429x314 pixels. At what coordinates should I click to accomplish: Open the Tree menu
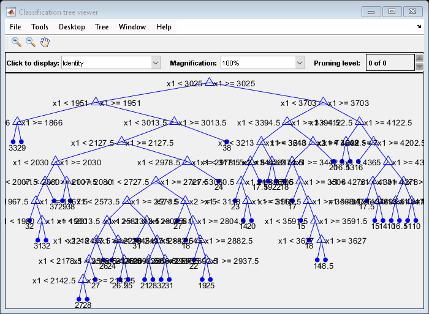click(x=102, y=27)
